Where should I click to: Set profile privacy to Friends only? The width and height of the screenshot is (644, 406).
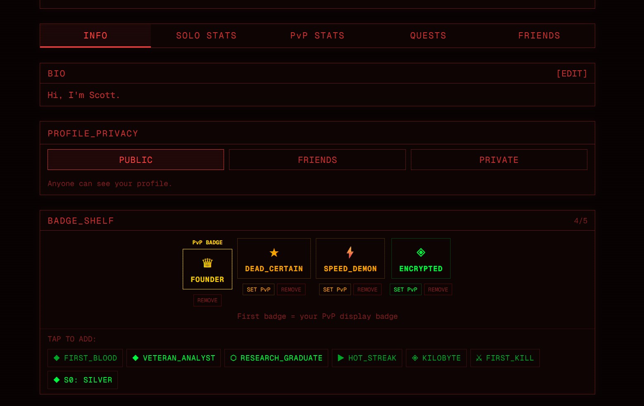coord(317,160)
